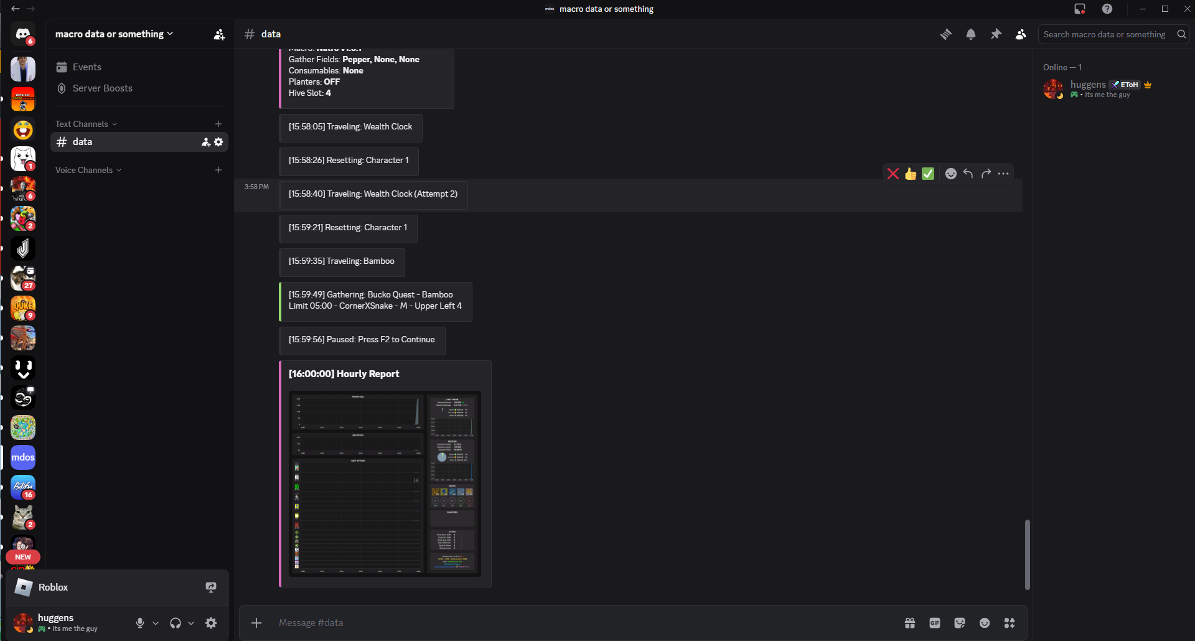Collapse the Text Channels category
This screenshot has height=641, width=1195.
point(85,124)
